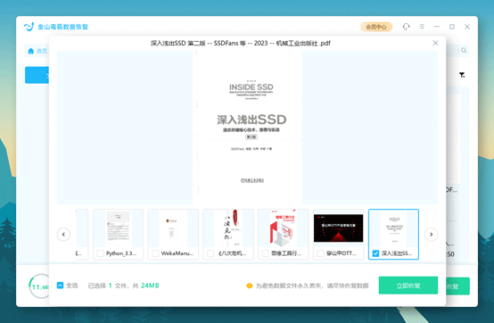Check the Python_3.3 file checkbox
494x323 pixels.
coord(101,253)
